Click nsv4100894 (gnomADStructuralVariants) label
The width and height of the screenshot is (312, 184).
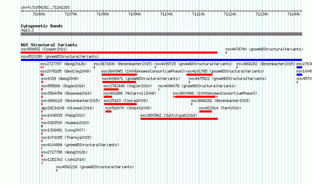[80, 145]
